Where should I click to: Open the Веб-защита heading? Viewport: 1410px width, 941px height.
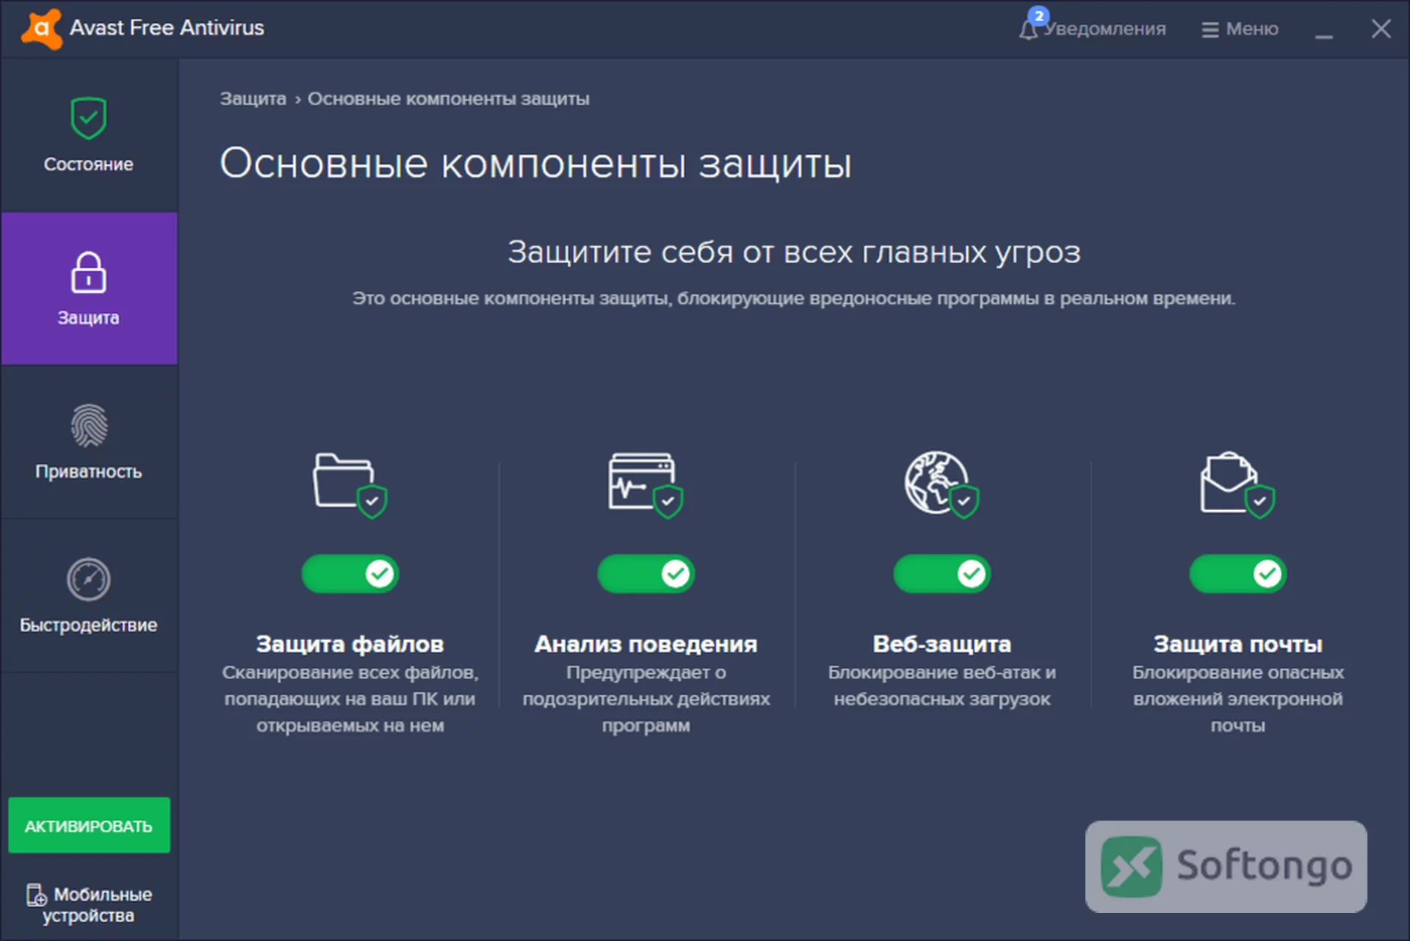coord(941,644)
